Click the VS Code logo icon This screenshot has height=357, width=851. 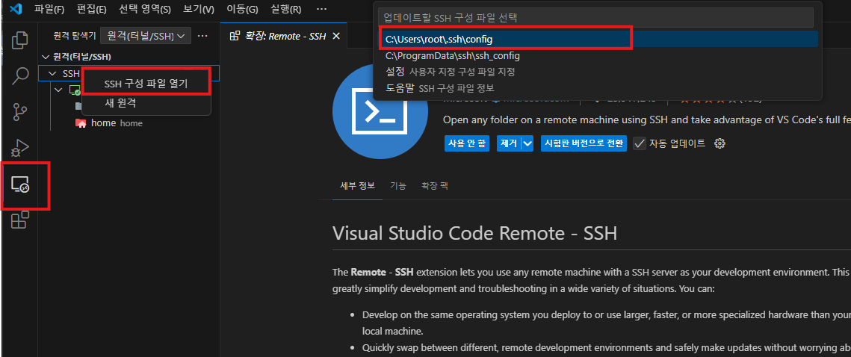click(x=16, y=9)
